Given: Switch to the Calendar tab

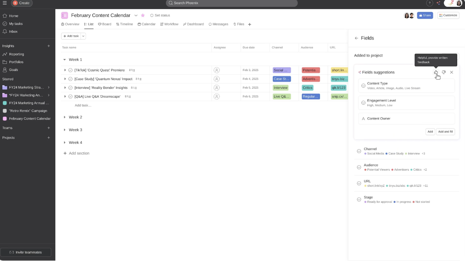Looking at the screenshot, I should [x=147, y=24].
